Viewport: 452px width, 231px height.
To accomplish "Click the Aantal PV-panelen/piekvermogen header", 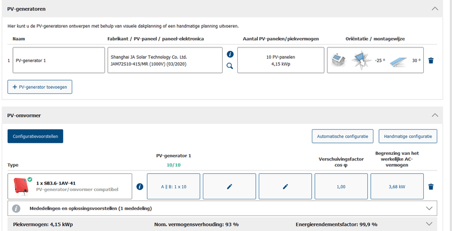I will click(281, 39).
